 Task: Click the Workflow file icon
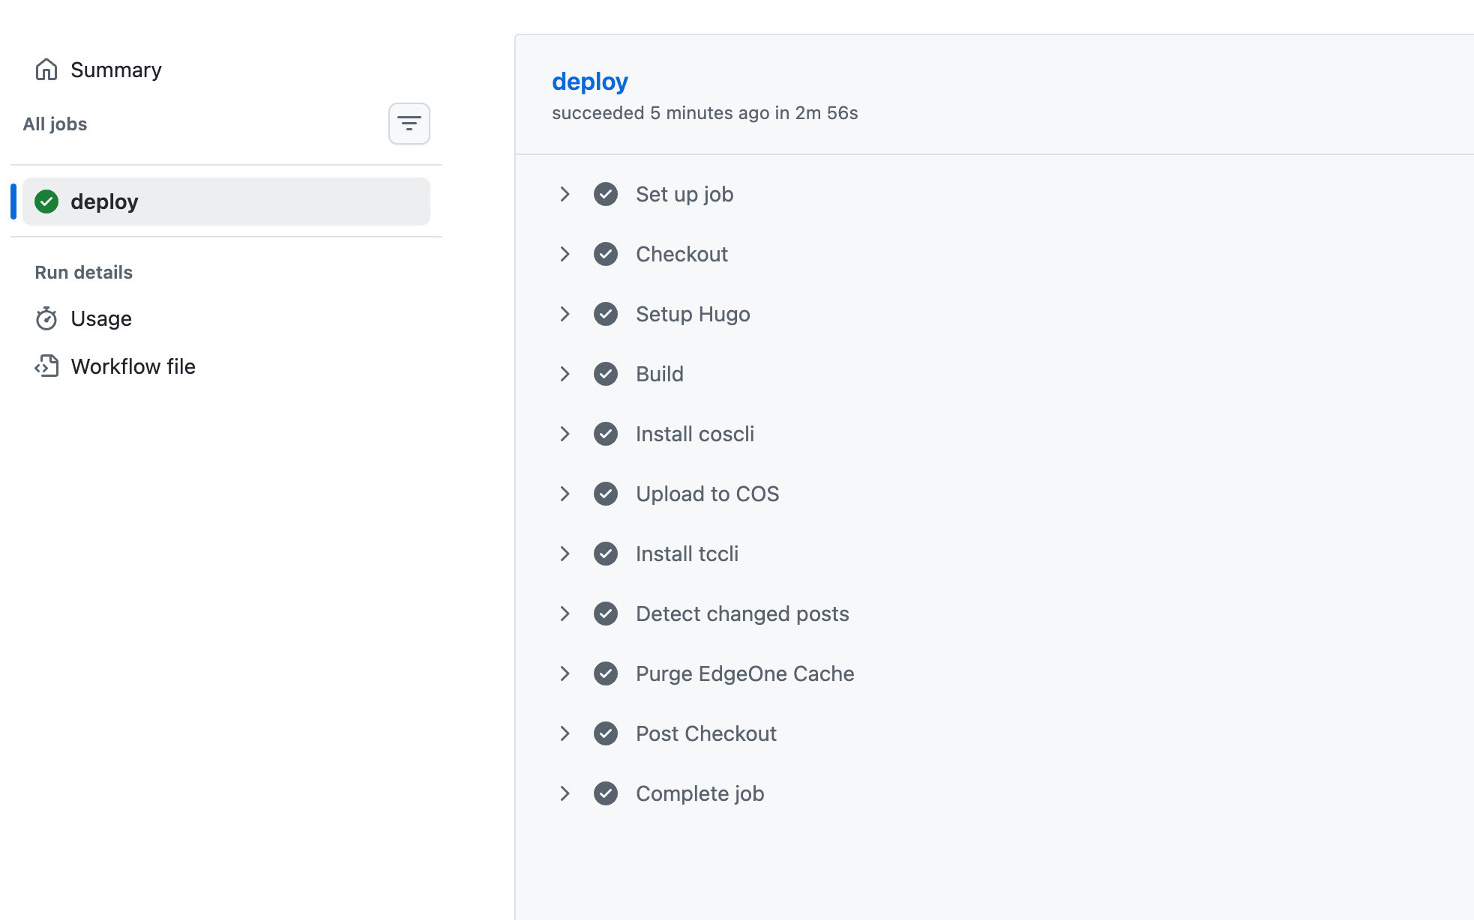47,366
